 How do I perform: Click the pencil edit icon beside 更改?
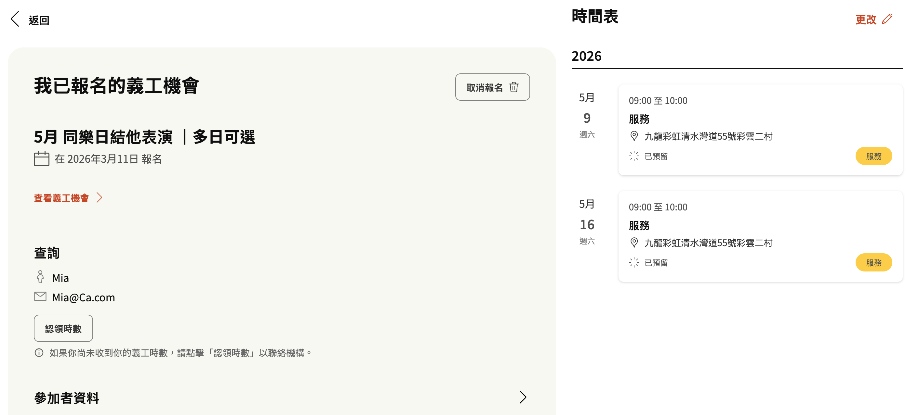point(887,19)
